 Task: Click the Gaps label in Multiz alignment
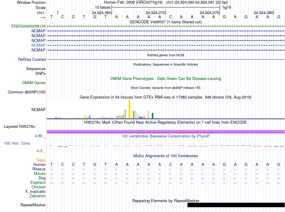[41, 160]
